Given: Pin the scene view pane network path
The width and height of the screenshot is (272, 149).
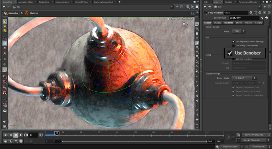Looking at the screenshot, I should click(177, 7).
